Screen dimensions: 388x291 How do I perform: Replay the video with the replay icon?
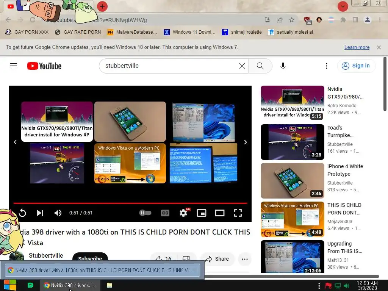[22, 213]
